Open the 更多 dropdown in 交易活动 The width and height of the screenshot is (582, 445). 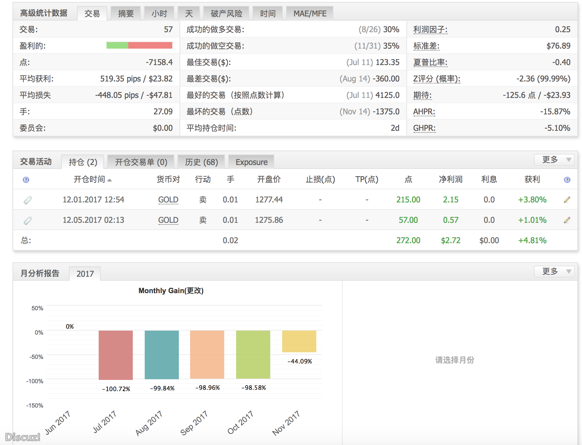point(554,160)
